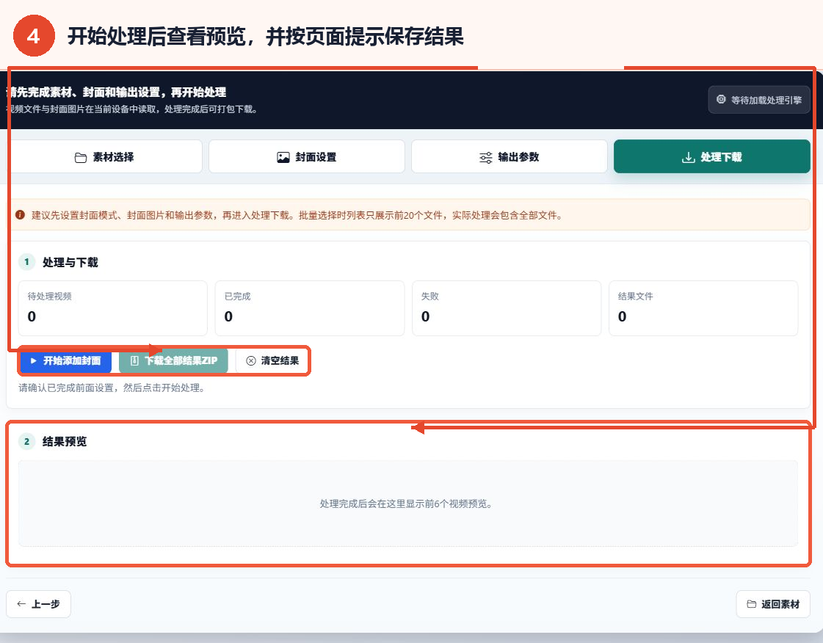Click the 待处理视频 counter card
This screenshot has height=643, width=823.
113,308
